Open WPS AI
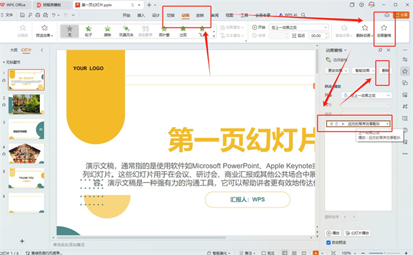The width and height of the screenshot is (413, 255). point(288,15)
